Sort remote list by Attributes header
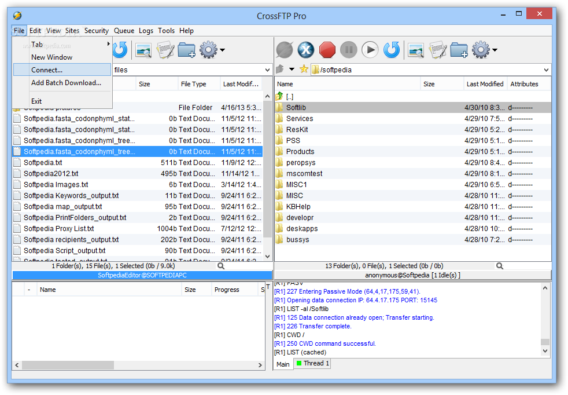 pos(529,84)
